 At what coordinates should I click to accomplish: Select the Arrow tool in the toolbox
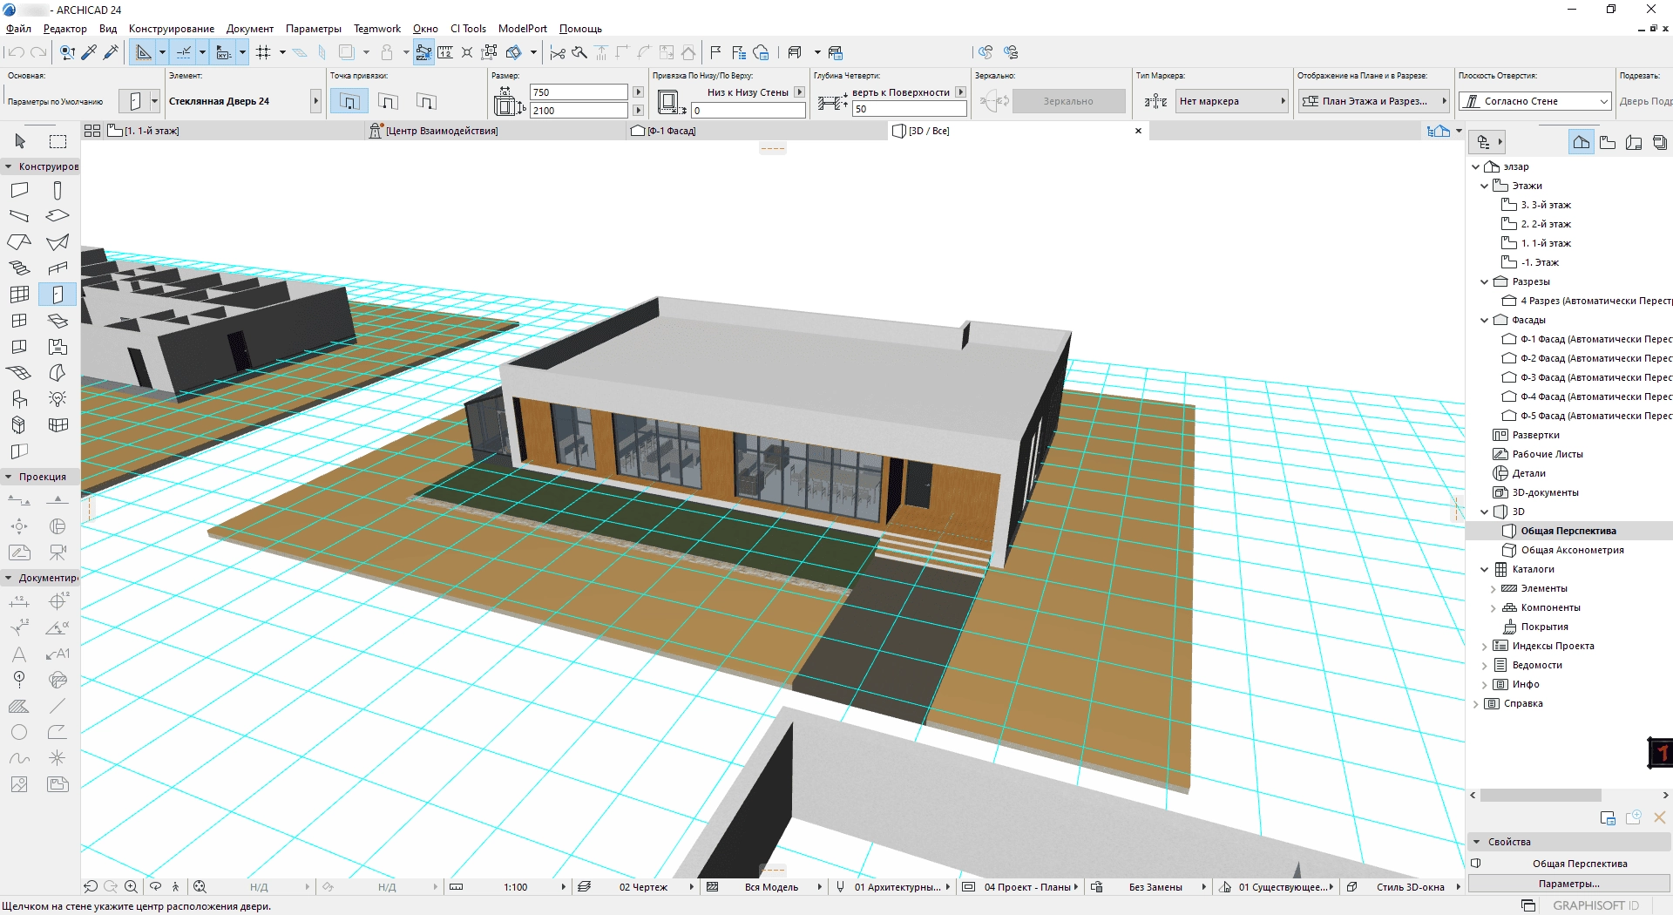[20, 141]
